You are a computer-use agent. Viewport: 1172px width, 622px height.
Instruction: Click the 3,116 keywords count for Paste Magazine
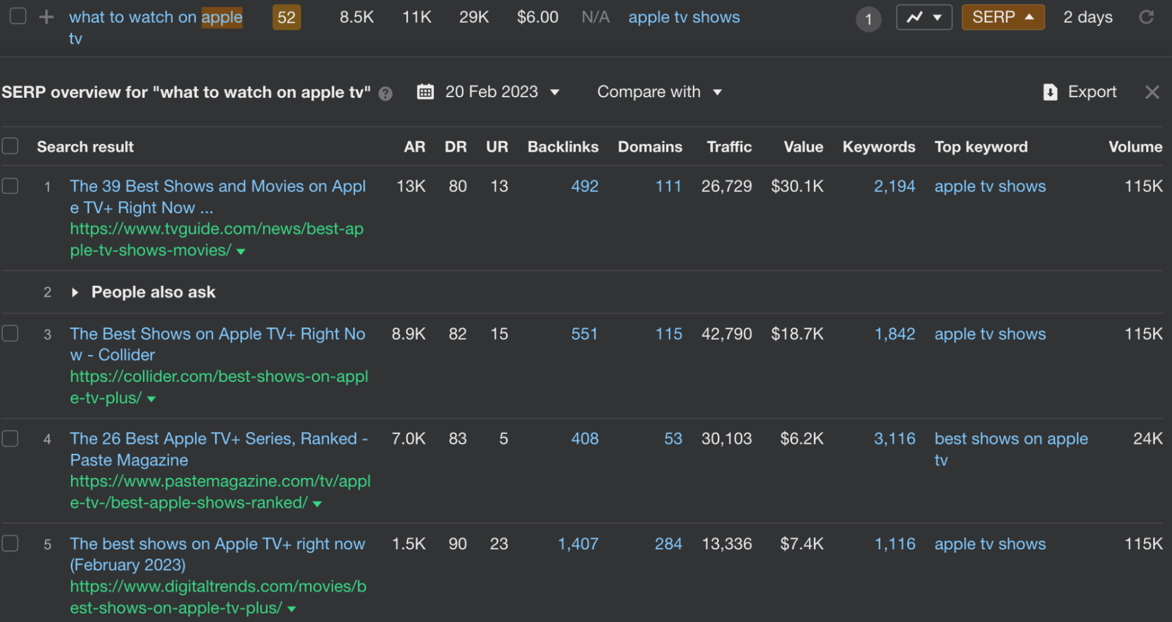[894, 439]
